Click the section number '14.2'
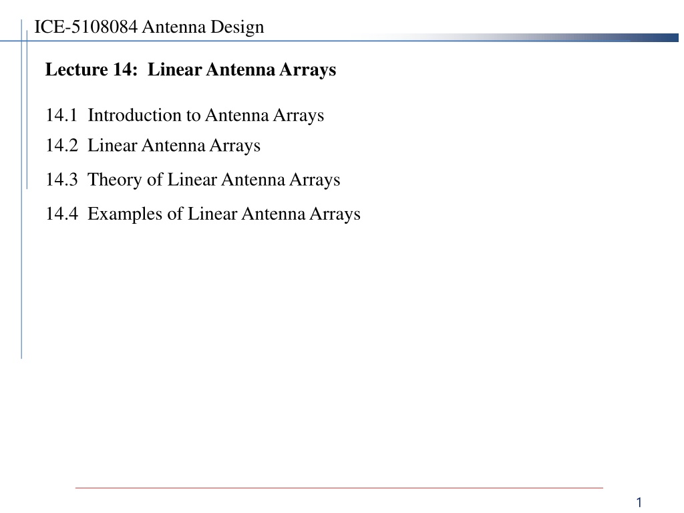Image resolution: width=684 pixels, height=513 pixels. (x=62, y=146)
